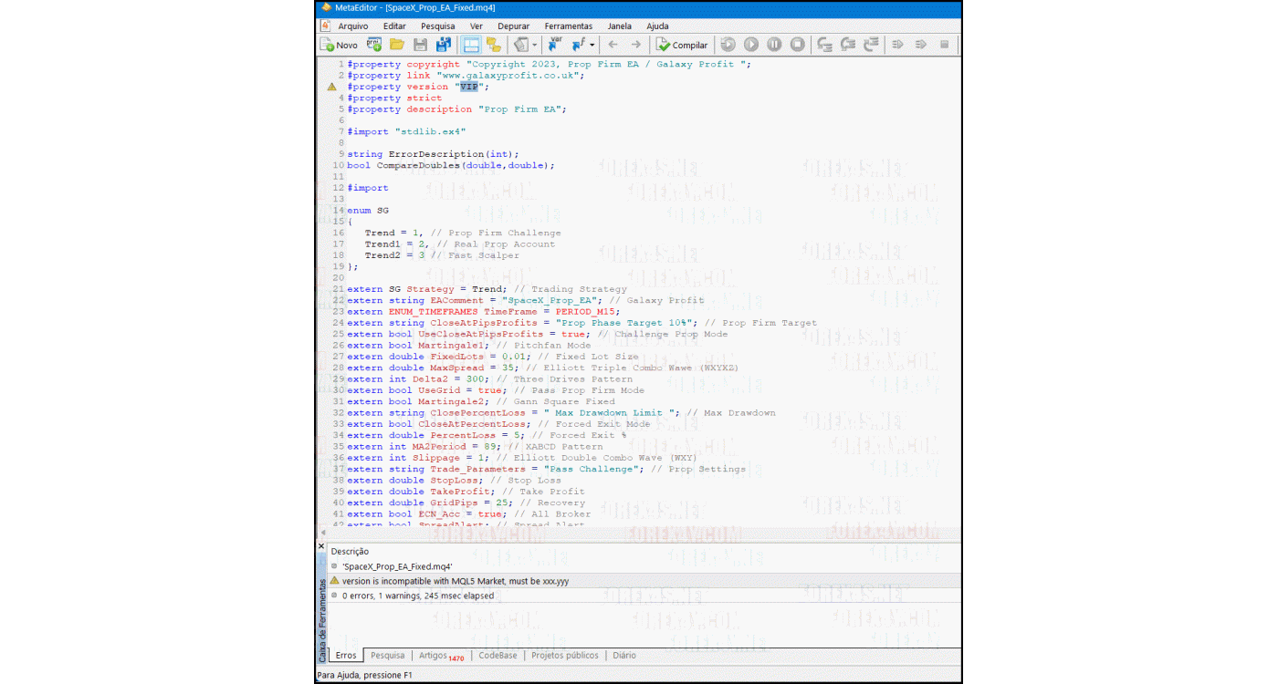Toggle the Navigator panel icon

point(471,45)
